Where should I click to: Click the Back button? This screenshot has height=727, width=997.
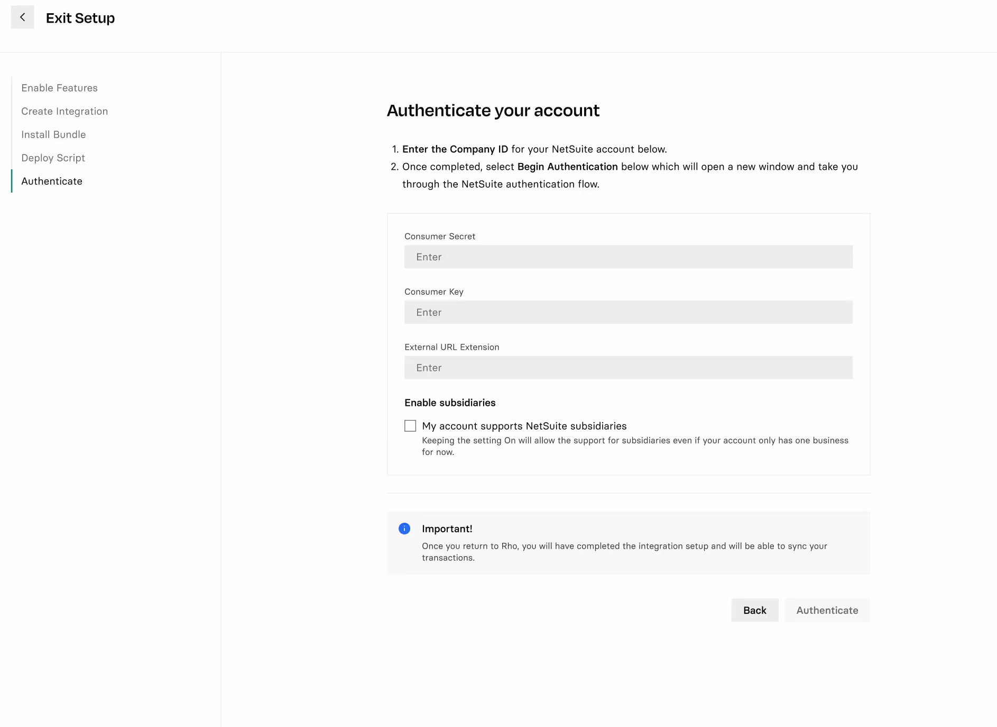point(754,610)
